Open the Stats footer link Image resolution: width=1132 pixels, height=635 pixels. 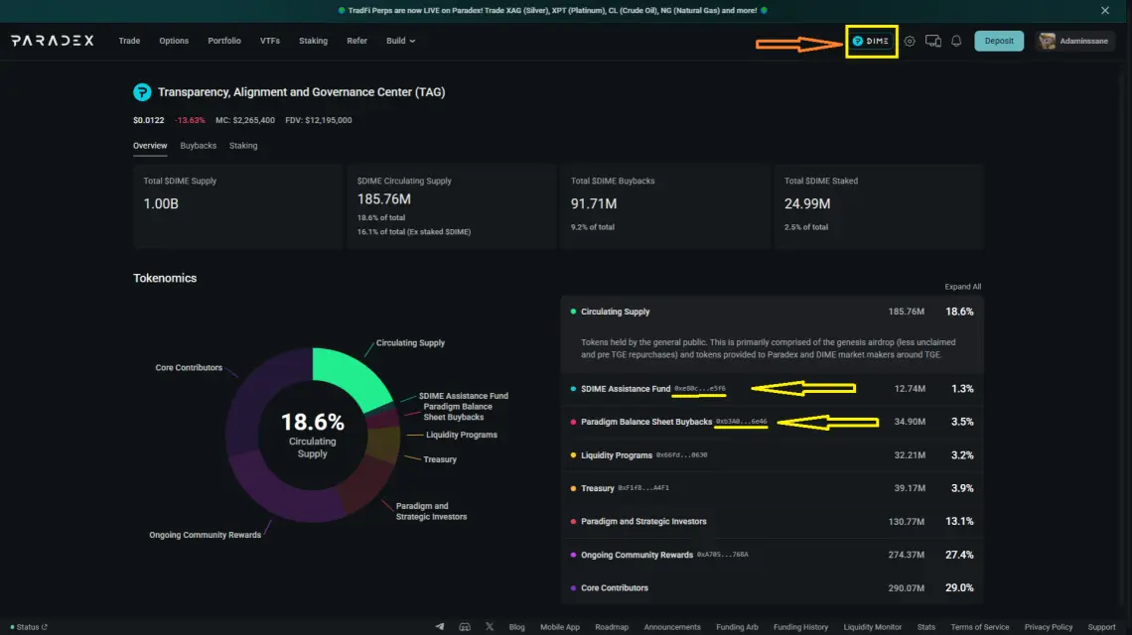tap(926, 627)
